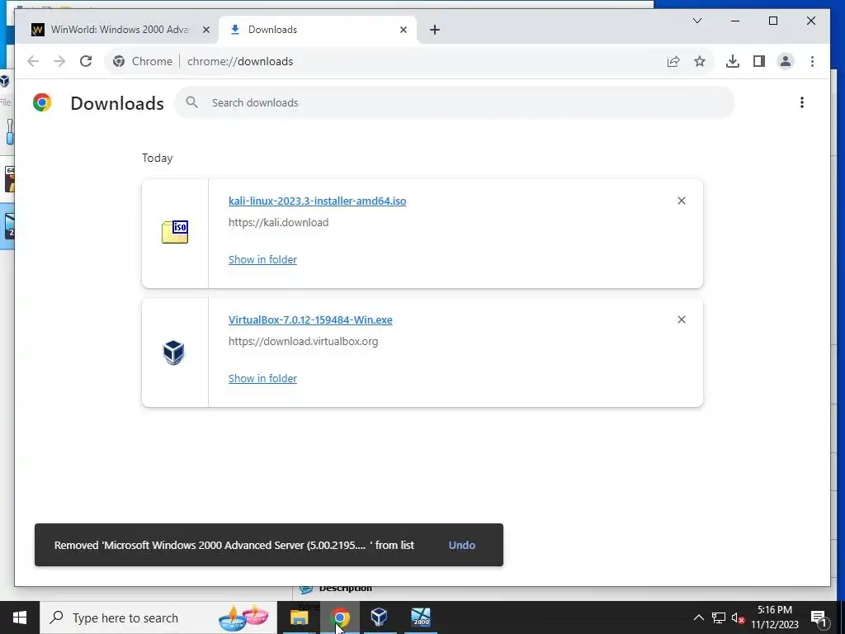
Task: Click the https://kali.download source text
Action: [x=278, y=223]
